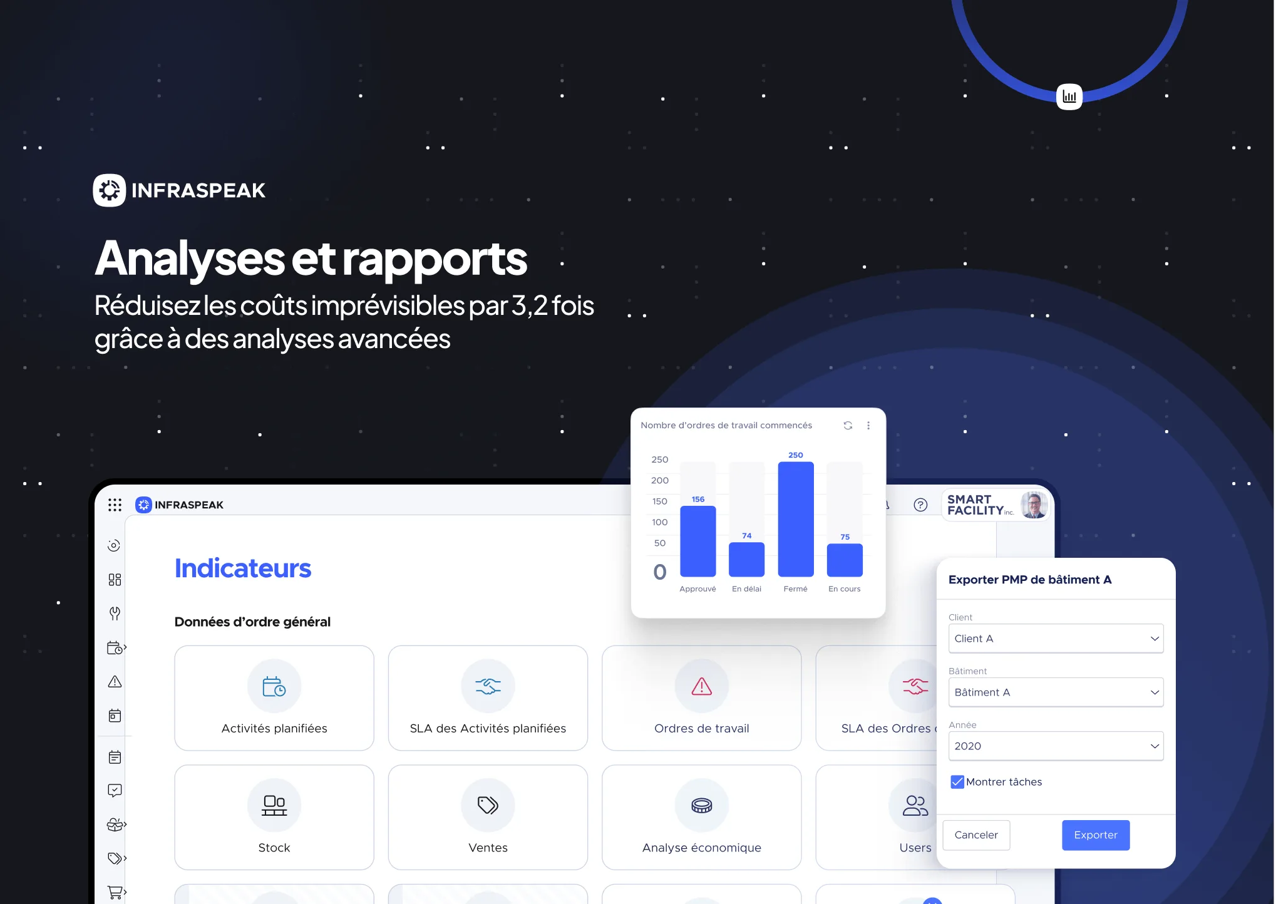Select the wrench maintenance sidebar icon
This screenshot has height=904, width=1276.
pos(115,614)
